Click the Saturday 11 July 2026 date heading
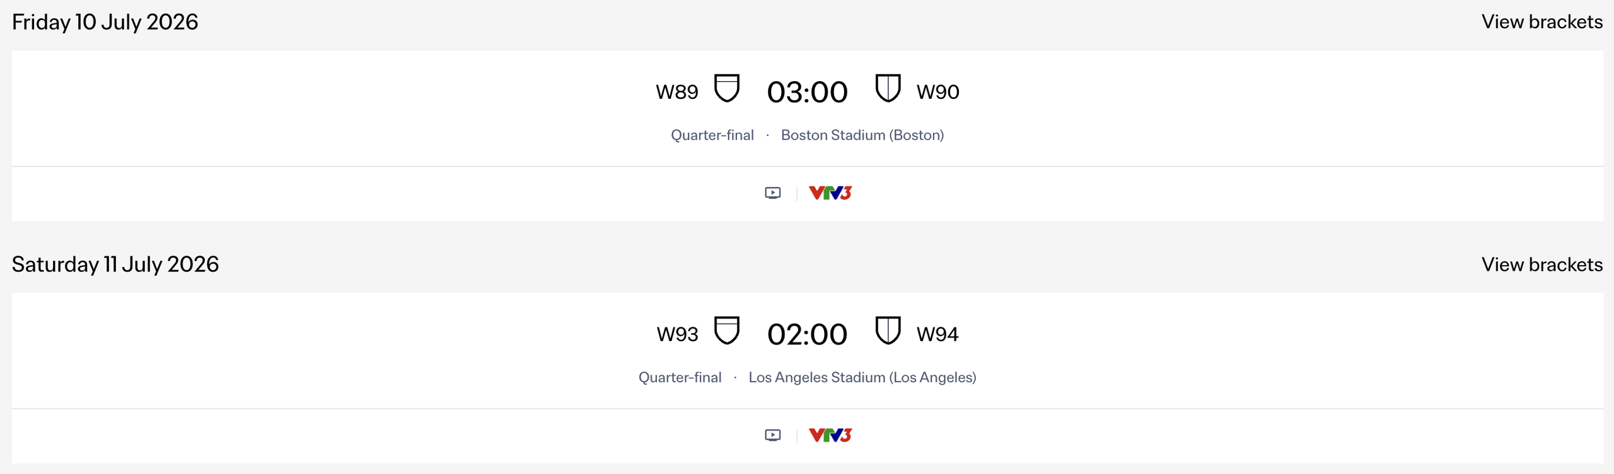Screen dimensions: 1614x474 pos(115,264)
